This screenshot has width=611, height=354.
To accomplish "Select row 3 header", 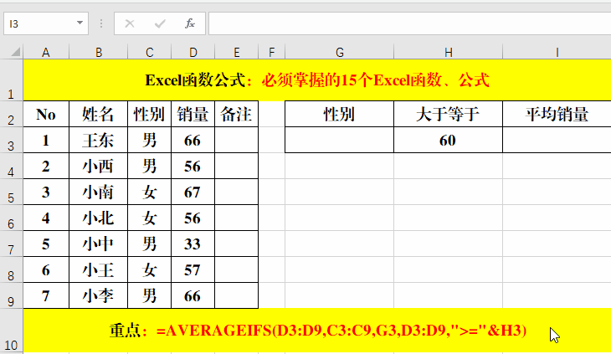I will coord(12,140).
